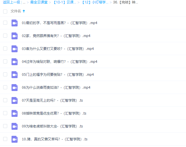
Task: Check the box for 04过年为啥贴对联 file
Action: tap(5, 61)
